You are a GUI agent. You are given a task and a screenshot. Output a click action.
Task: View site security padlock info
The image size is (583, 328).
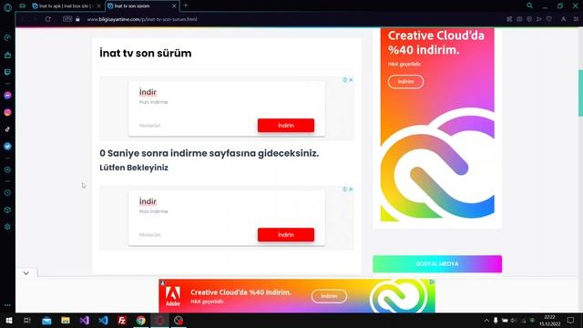[77, 19]
